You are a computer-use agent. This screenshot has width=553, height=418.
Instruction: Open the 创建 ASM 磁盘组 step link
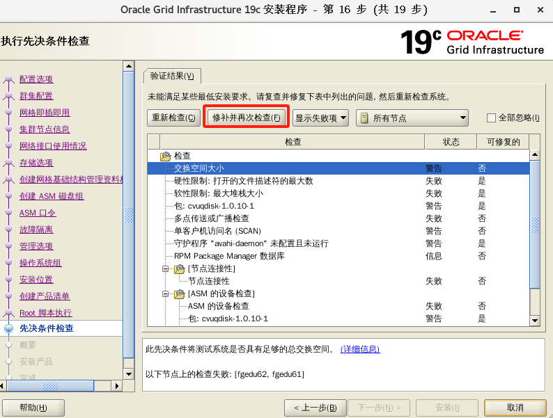[x=52, y=197]
